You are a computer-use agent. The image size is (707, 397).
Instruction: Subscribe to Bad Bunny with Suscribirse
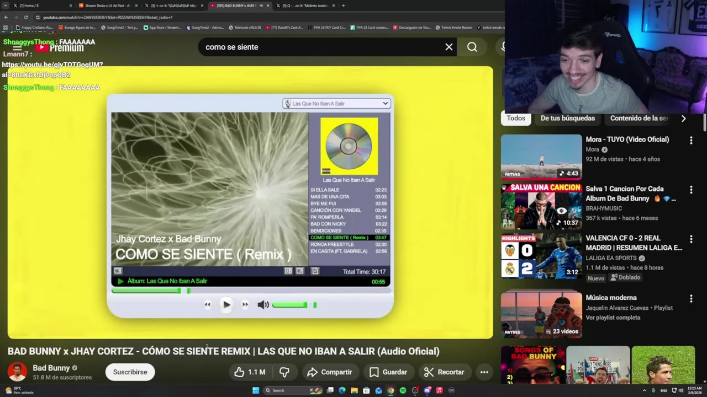[x=130, y=372]
